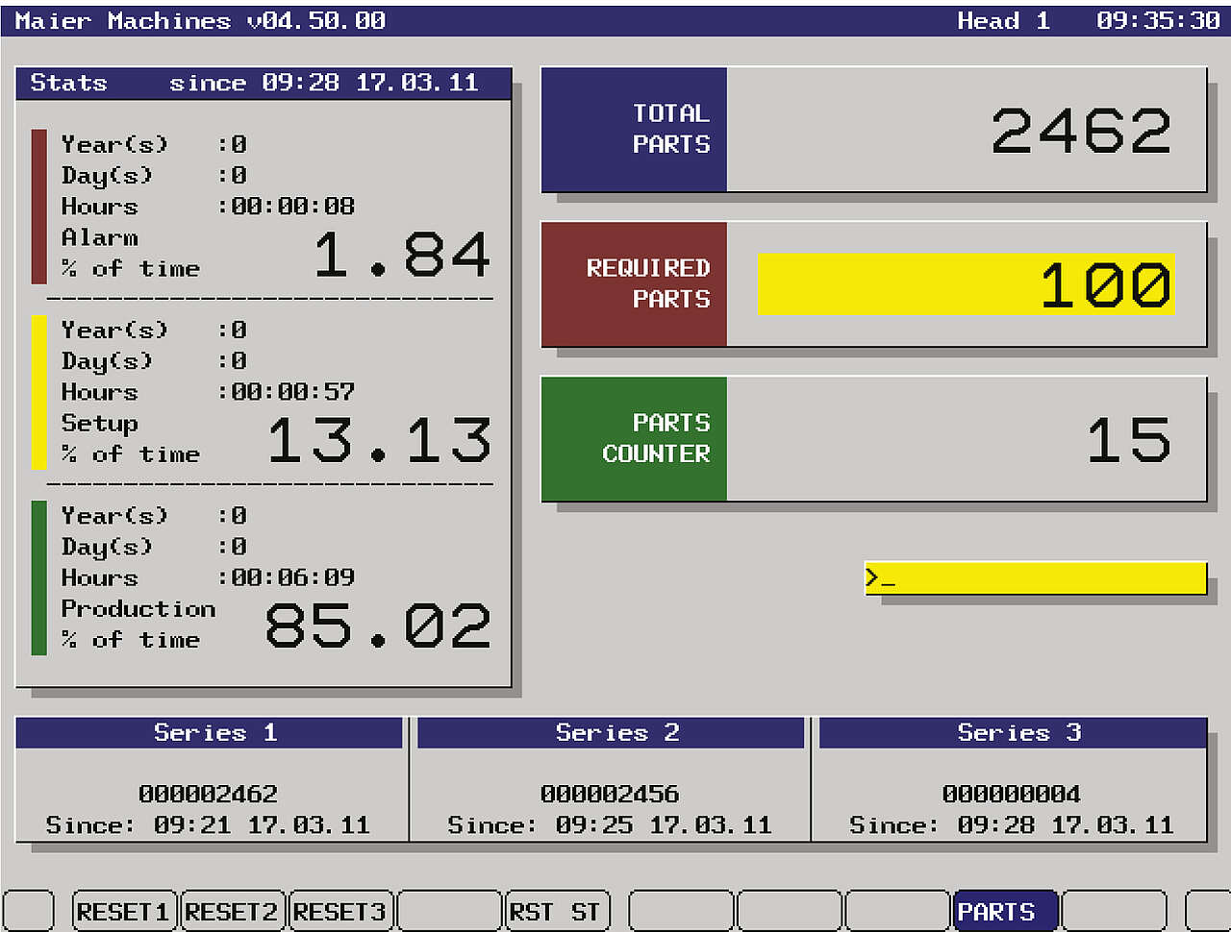
Task: Click the Parts Counter value 15
Action: [1128, 440]
